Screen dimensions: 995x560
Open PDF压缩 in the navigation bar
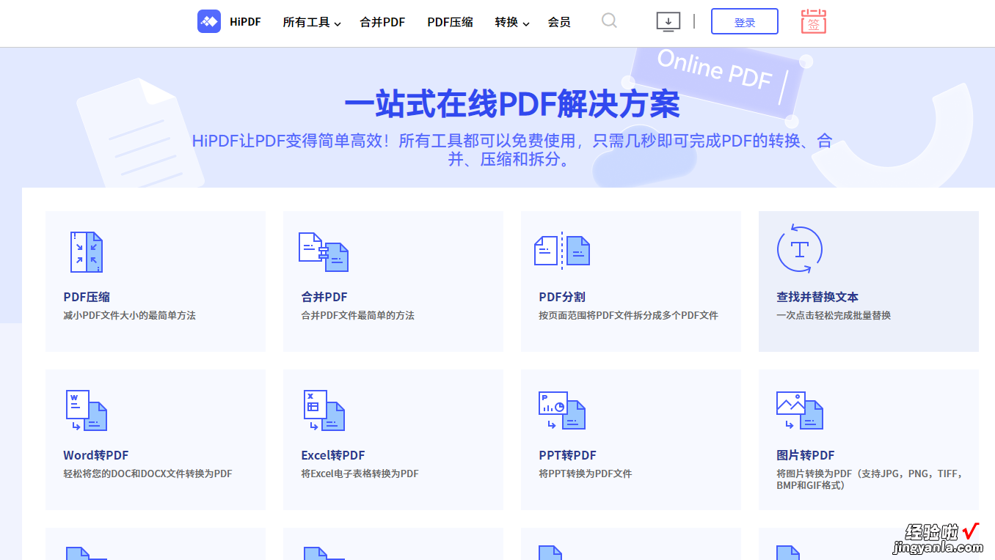pos(450,22)
